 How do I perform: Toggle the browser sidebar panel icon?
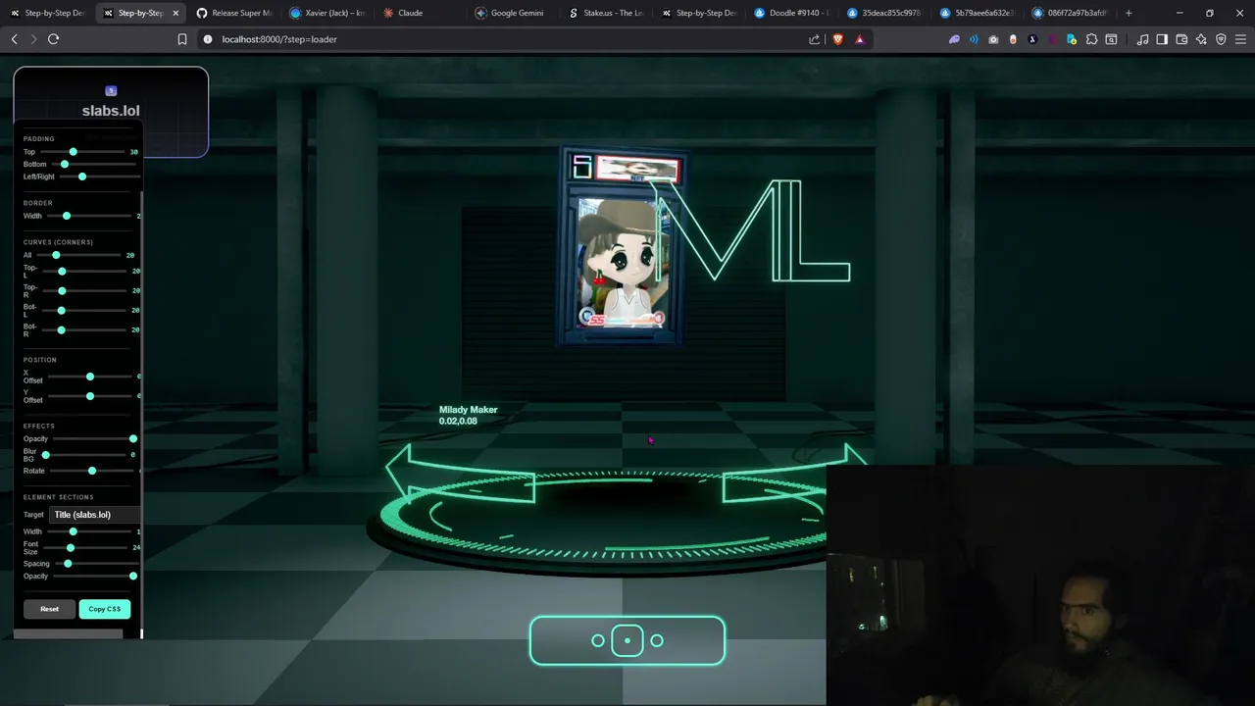tap(1162, 39)
